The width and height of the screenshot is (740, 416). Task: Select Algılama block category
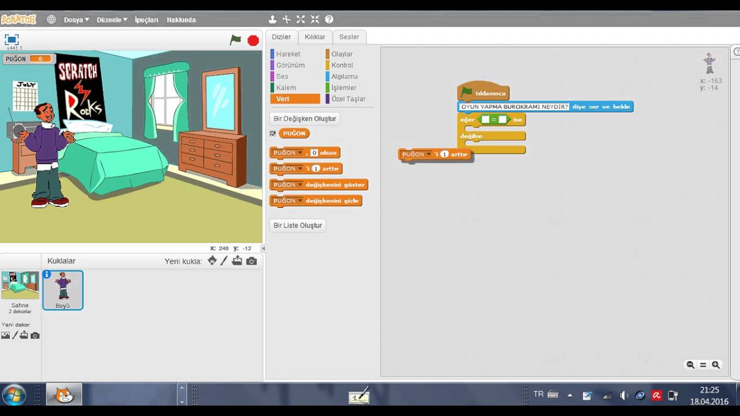click(349, 76)
